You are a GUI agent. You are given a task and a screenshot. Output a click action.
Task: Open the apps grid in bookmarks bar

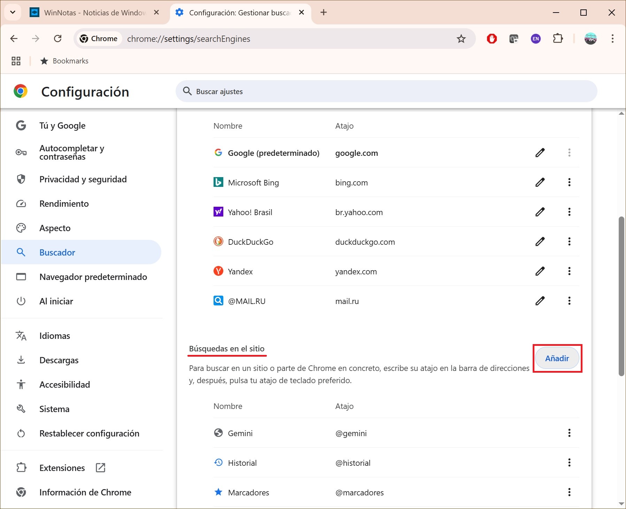tap(16, 61)
